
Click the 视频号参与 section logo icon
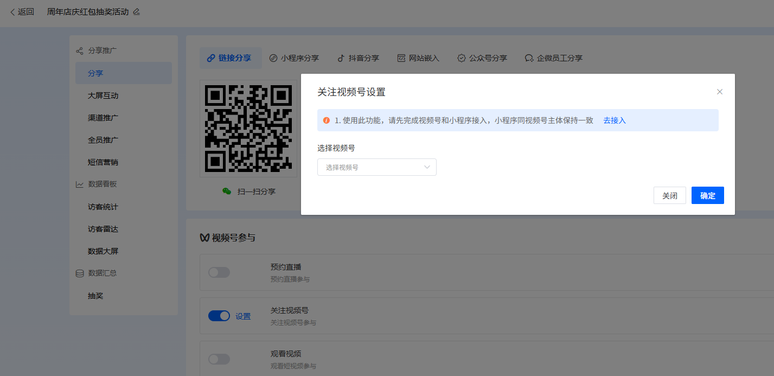pyautogui.click(x=204, y=238)
